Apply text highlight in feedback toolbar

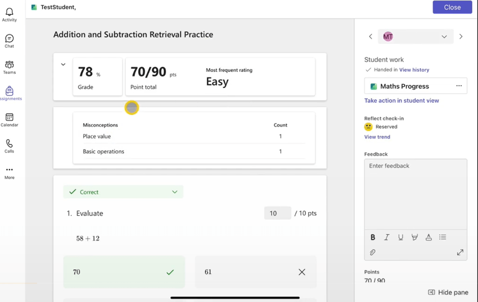[x=415, y=237]
